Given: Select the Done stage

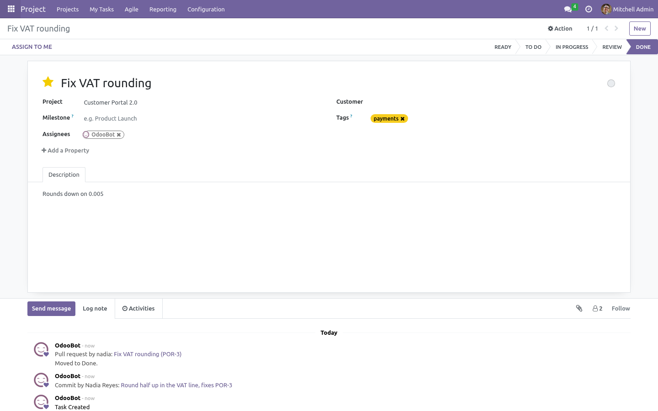Looking at the screenshot, I should click(643, 47).
